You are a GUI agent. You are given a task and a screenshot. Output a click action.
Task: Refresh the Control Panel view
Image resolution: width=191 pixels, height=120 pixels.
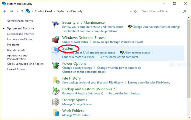(x=135, y=11)
